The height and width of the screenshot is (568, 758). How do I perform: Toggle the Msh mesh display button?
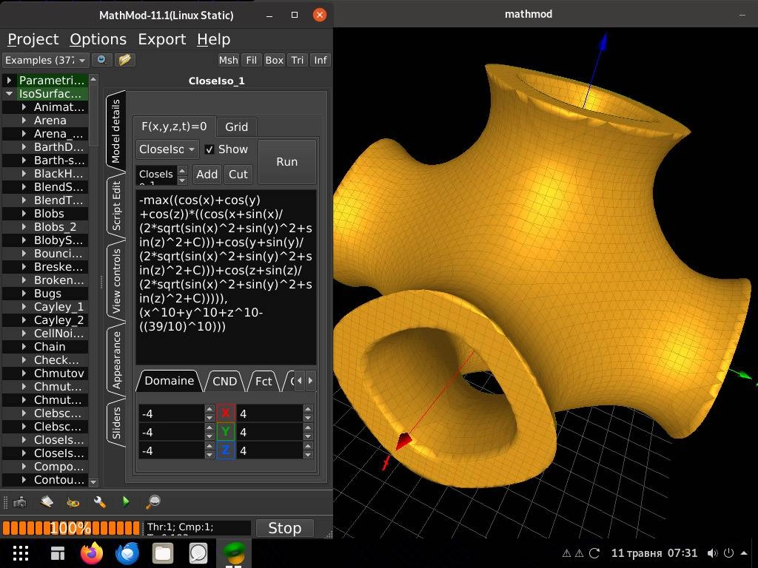(228, 60)
